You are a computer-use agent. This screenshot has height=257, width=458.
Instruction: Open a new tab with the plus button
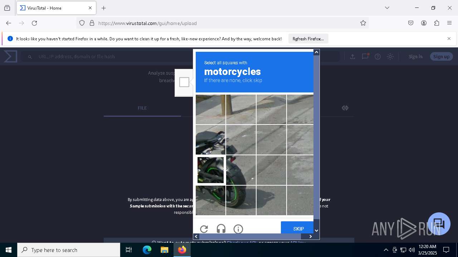pos(104,8)
